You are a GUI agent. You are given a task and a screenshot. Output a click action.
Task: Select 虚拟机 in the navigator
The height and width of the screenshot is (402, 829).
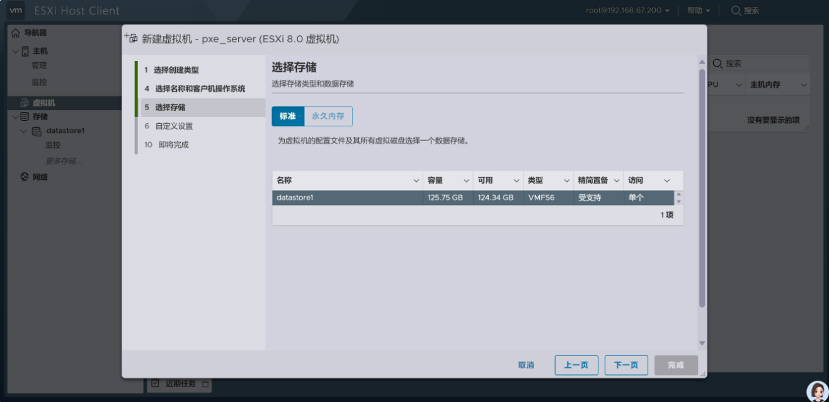[44, 103]
